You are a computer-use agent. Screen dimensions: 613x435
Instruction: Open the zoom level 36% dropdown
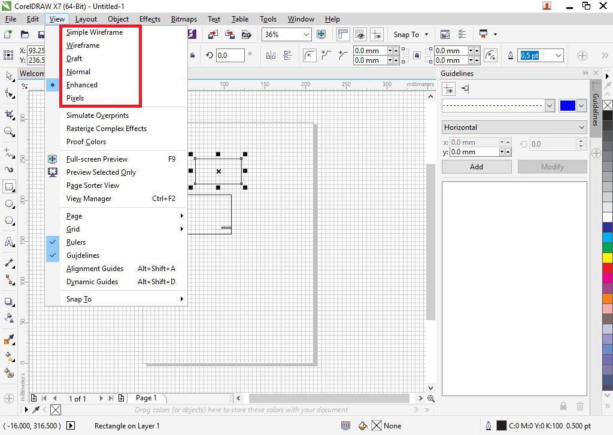click(x=306, y=34)
